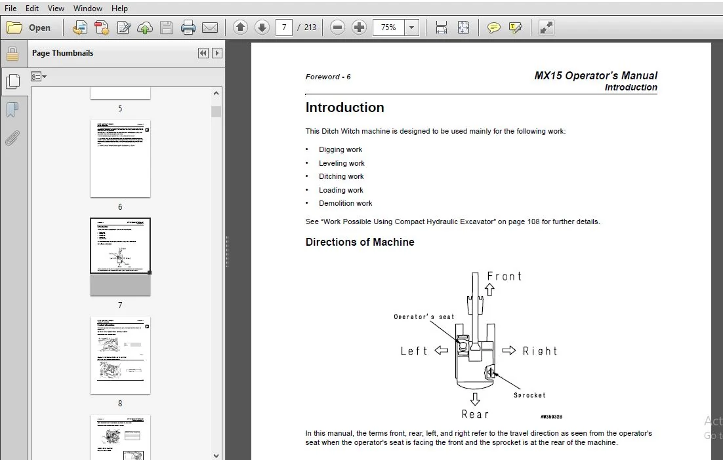Click the page 5 thumbnail number label
This screenshot has width=723, height=460.
coord(120,109)
